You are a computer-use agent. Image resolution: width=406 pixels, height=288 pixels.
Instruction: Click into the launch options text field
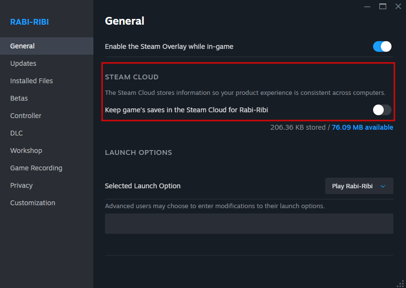[249, 224]
